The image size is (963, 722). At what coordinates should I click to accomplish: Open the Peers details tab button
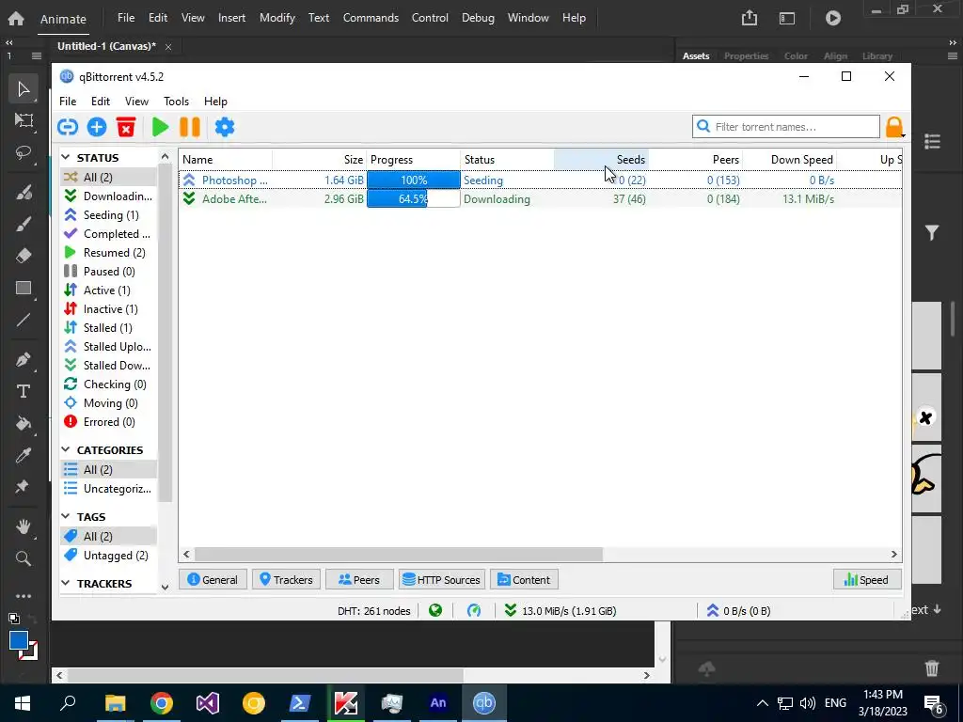pyautogui.click(x=359, y=579)
